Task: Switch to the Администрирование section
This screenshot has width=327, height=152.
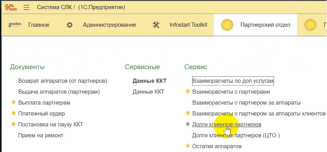Action: pyautogui.click(x=109, y=25)
